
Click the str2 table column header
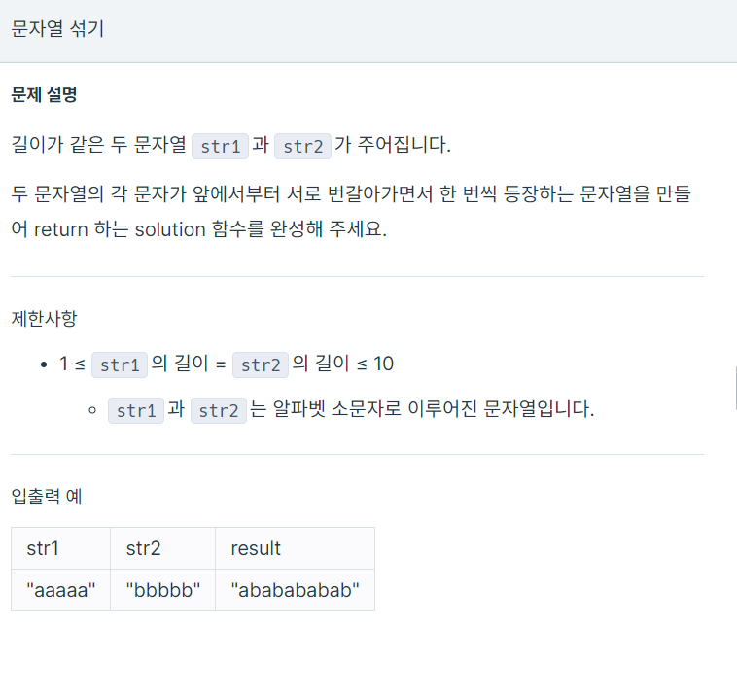pos(162,548)
